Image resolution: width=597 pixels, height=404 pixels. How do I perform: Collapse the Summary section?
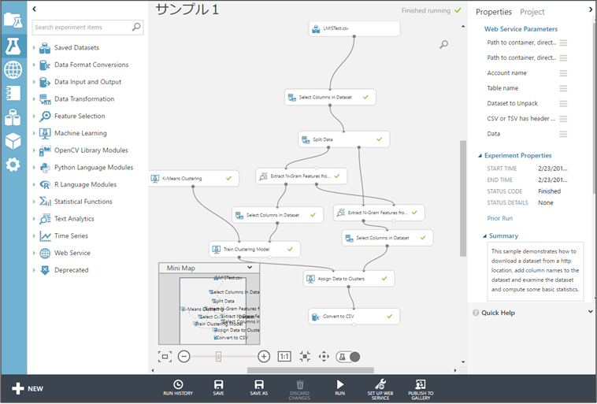[484, 236]
